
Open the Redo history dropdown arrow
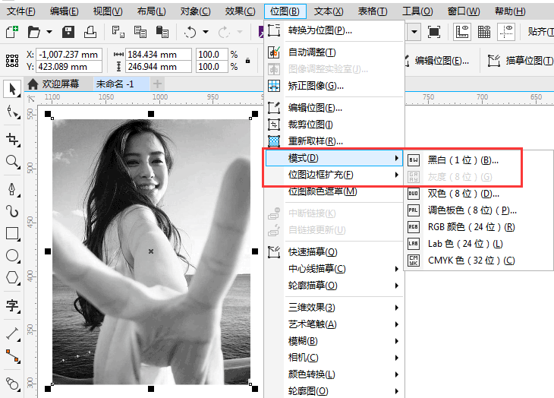(240, 32)
